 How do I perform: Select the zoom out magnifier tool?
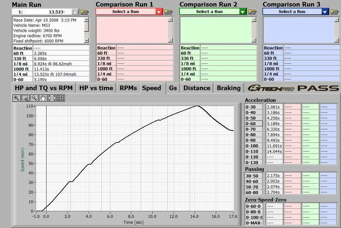point(34,98)
